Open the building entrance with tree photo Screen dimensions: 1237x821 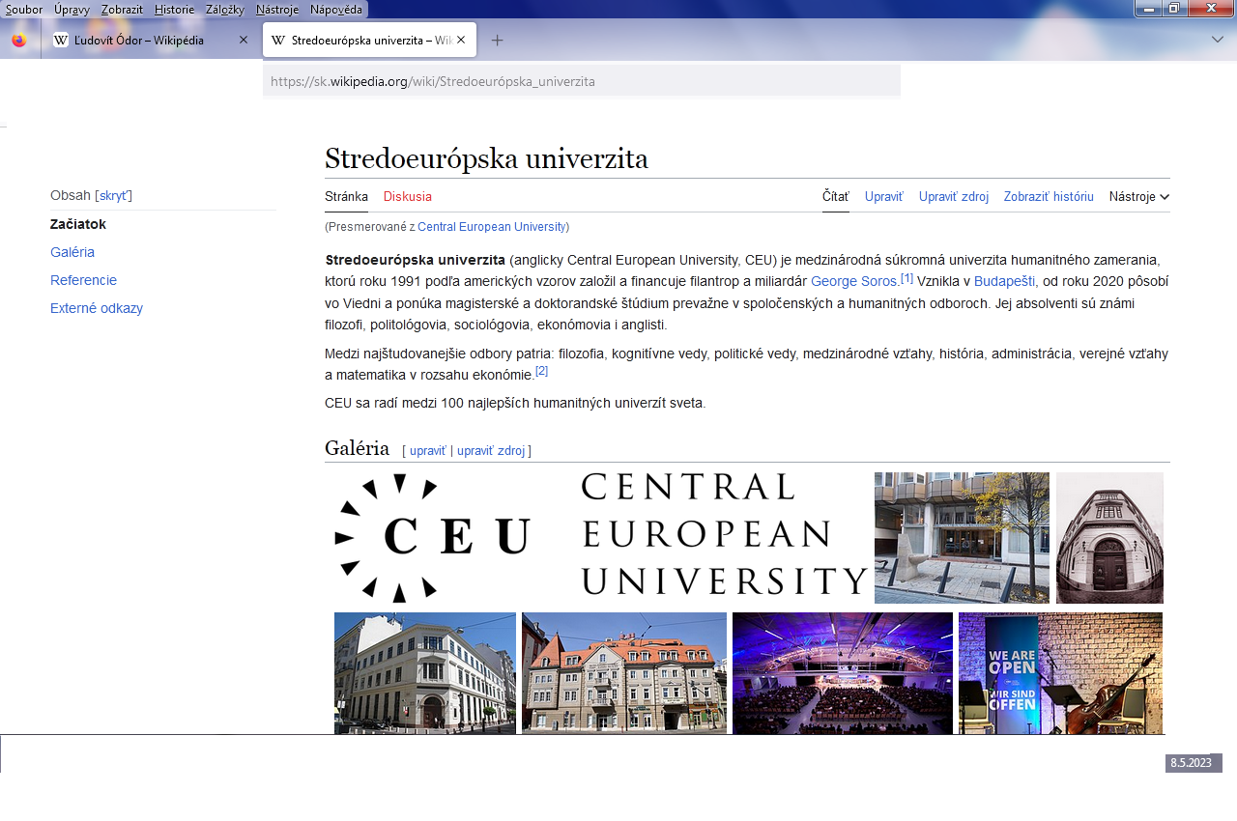962,538
